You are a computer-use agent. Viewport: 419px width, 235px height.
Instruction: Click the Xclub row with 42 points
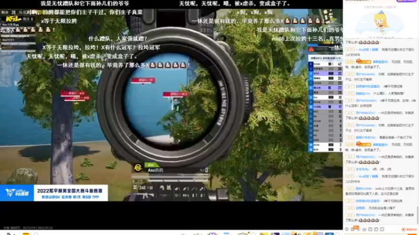click(x=325, y=64)
